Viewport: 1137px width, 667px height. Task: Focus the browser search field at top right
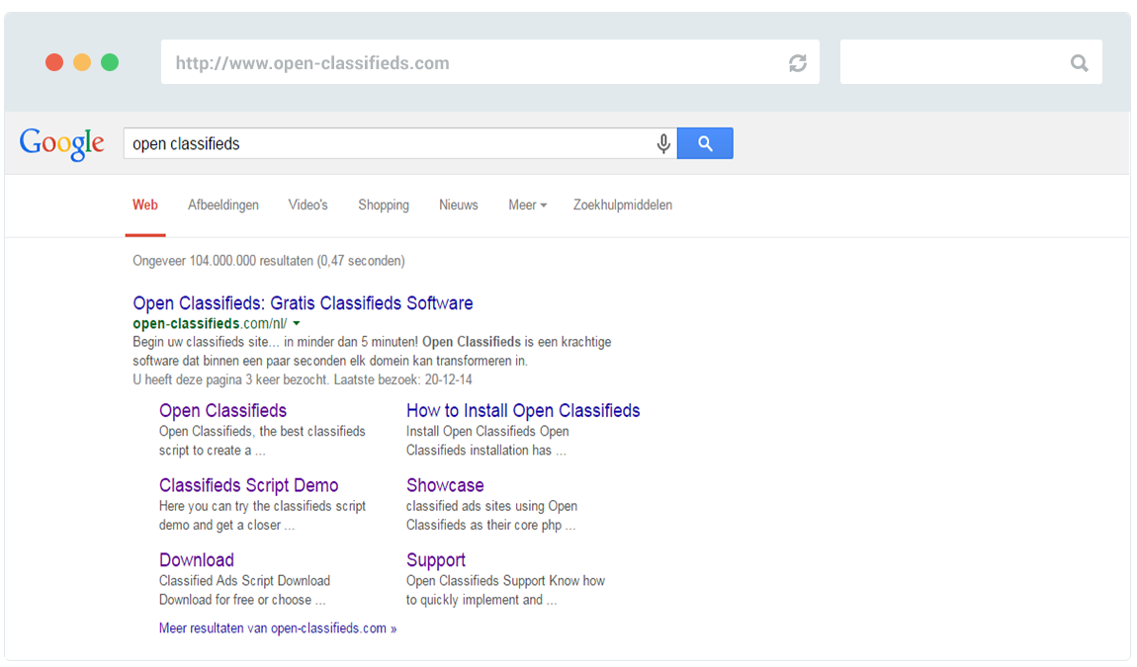coord(971,62)
